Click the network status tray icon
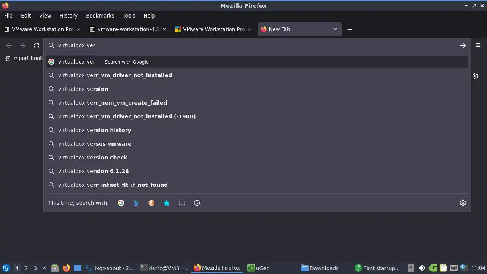Viewport: 487px width, 274px height. [x=454, y=268]
